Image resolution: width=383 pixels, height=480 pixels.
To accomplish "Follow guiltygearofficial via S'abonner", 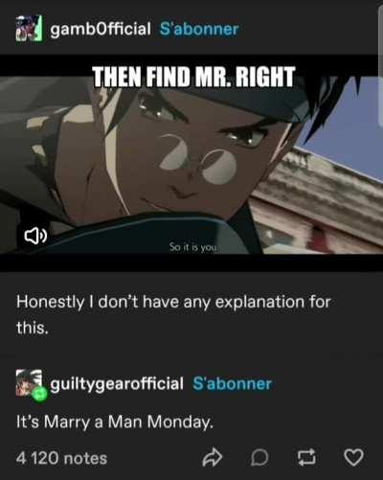I will pyautogui.click(x=232, y=383).
